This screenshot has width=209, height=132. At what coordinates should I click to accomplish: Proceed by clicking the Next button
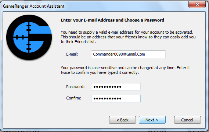click(152, 120)
